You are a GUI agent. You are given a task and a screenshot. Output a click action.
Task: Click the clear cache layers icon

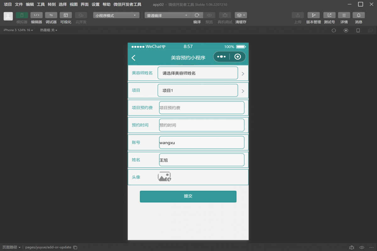pyautogui.click(x=240, y=15)
